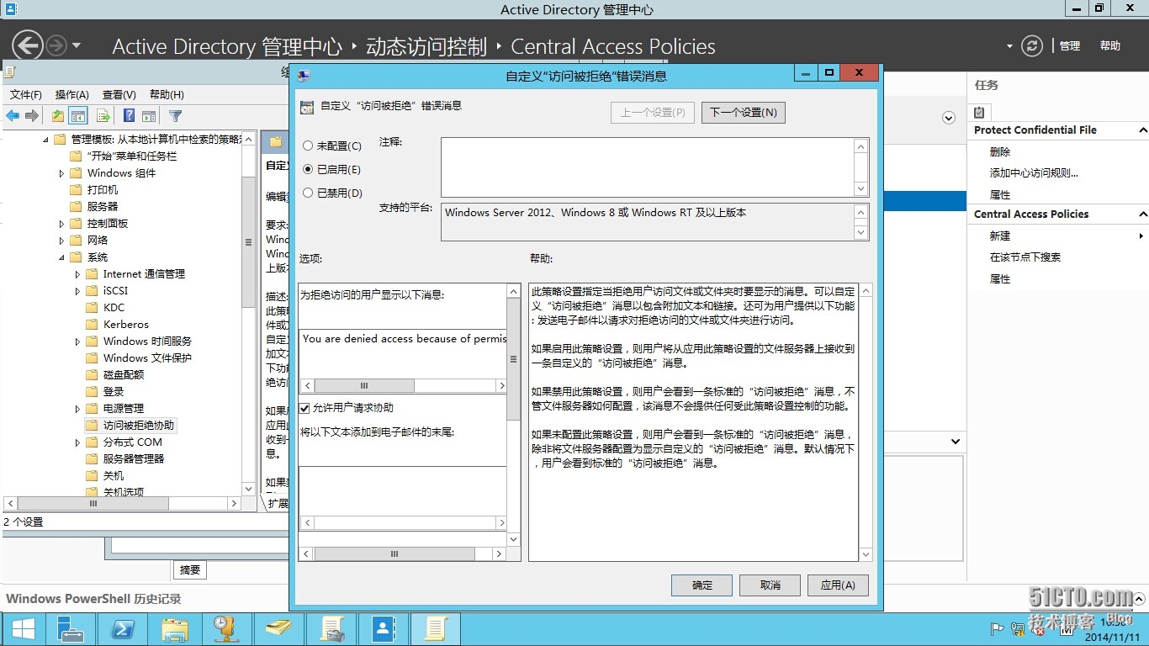Open the 操作(A) menu

(72, 95)
